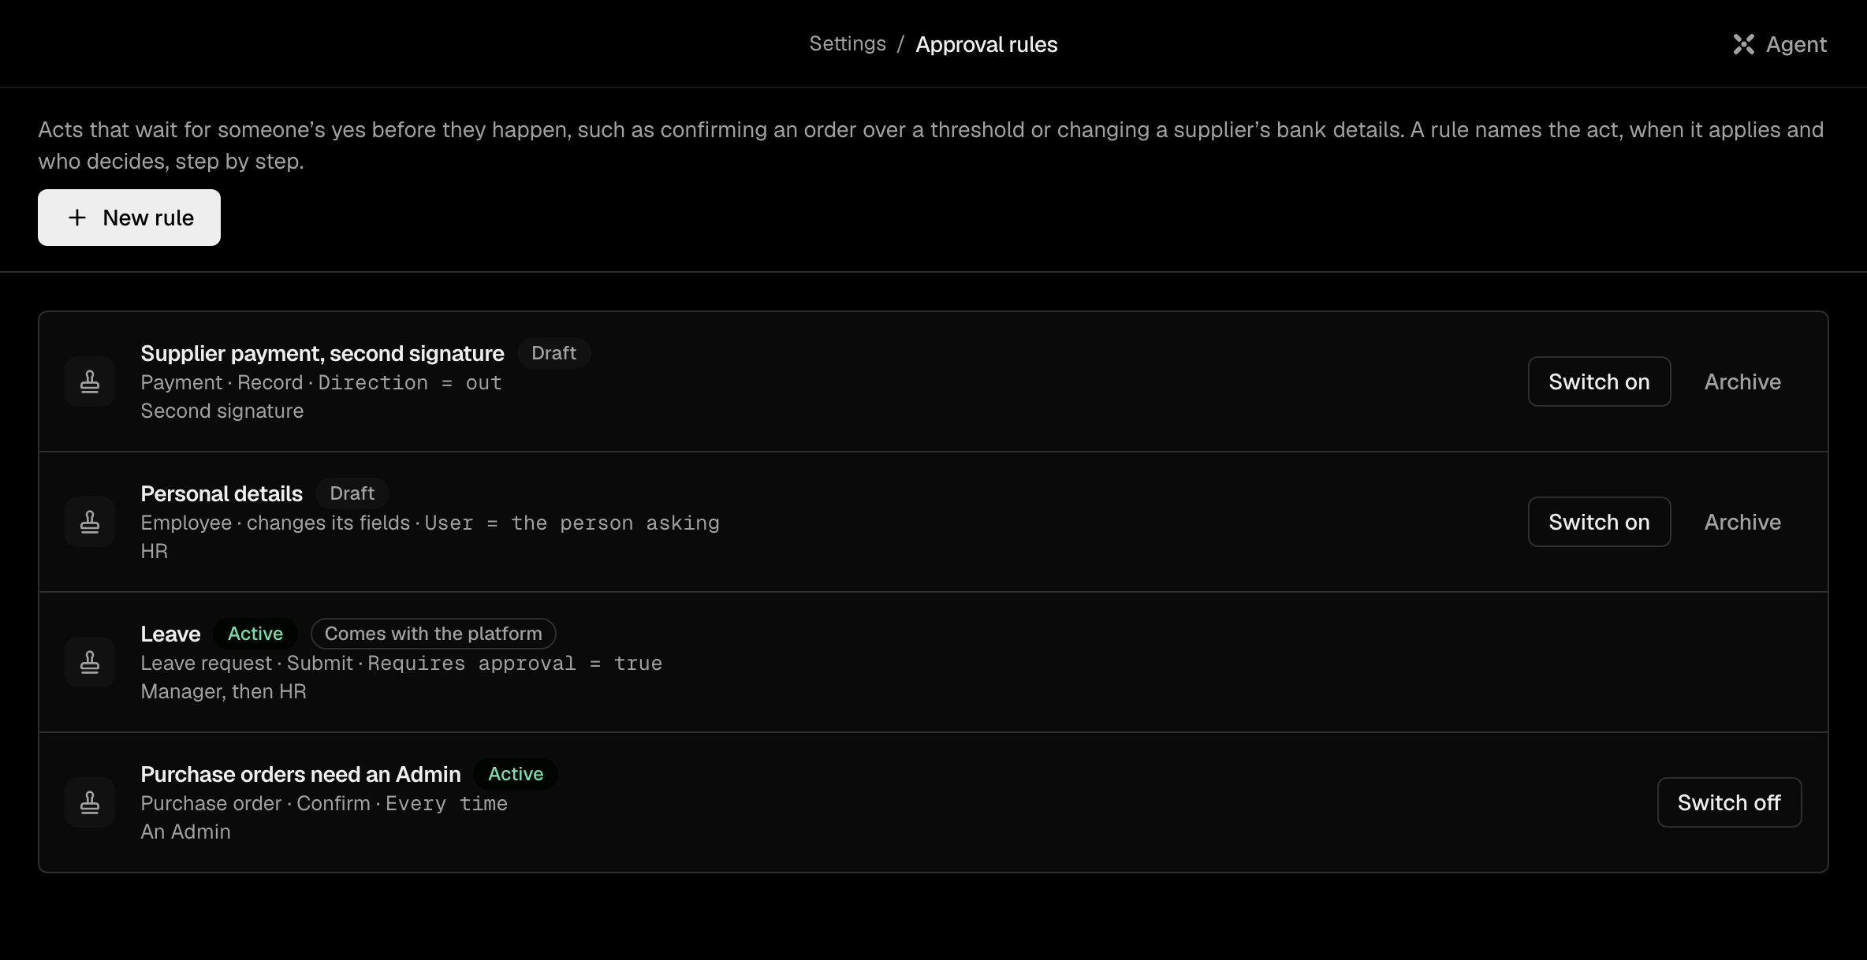Click the 'Second signature' approver line
Image resolution: width=1867 pixels, height=960 pixels.
[x=222, y=411]
